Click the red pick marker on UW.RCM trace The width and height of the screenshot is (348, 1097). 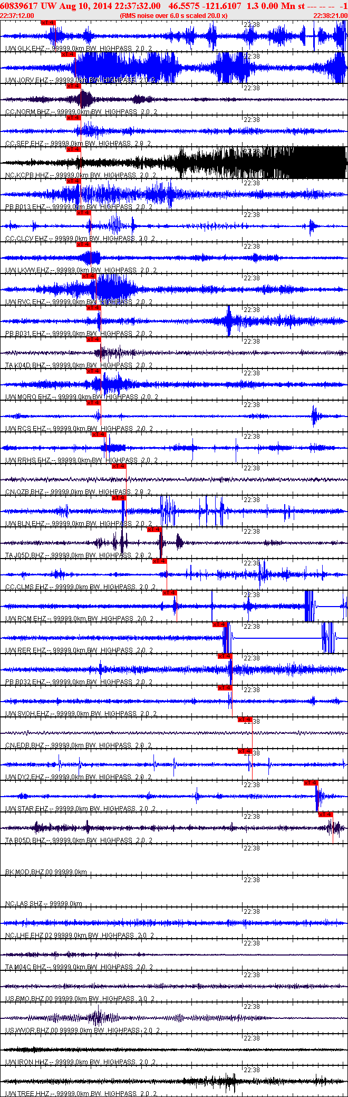[169, 593]
